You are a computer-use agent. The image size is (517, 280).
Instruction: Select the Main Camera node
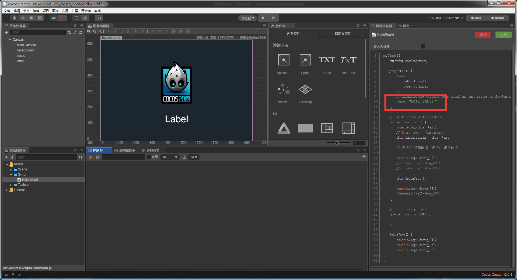pyautogui.click(x=26, y=45)
